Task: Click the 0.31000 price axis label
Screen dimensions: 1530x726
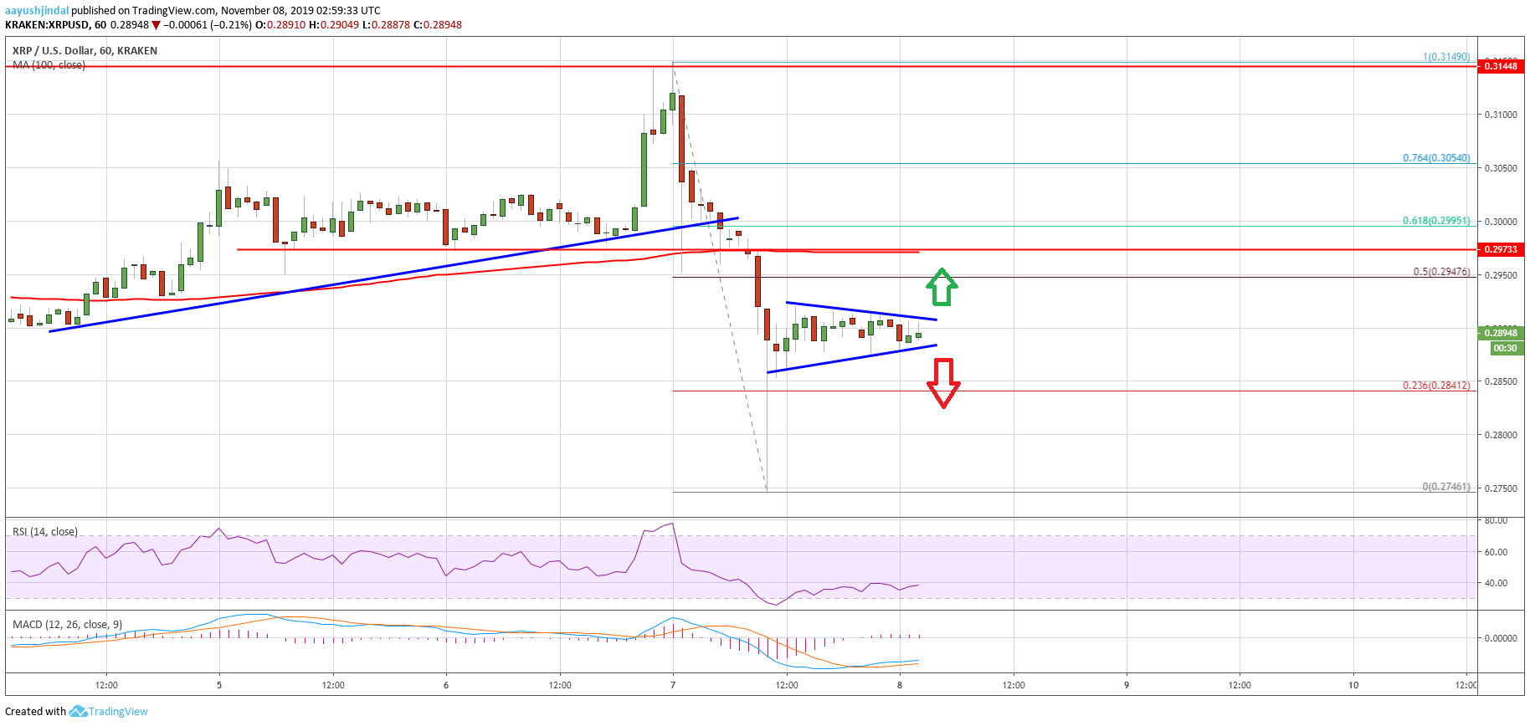Action: point(1501,115)
